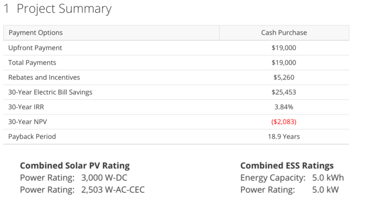Viewport: 378px width, 212px height.
Task: Select the 18.9 Years payback value
Action: [x=284, y=137]
